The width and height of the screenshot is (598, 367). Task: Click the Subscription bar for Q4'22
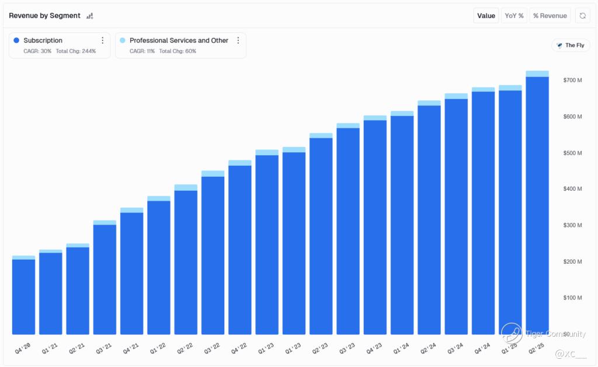240,250
